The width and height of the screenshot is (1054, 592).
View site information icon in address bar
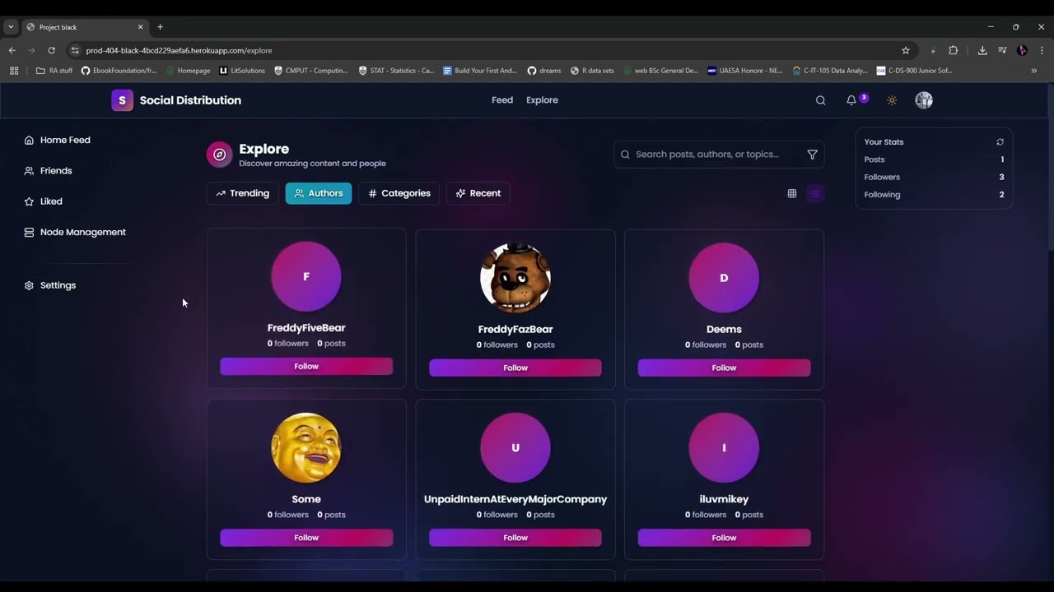coord(75,50)
